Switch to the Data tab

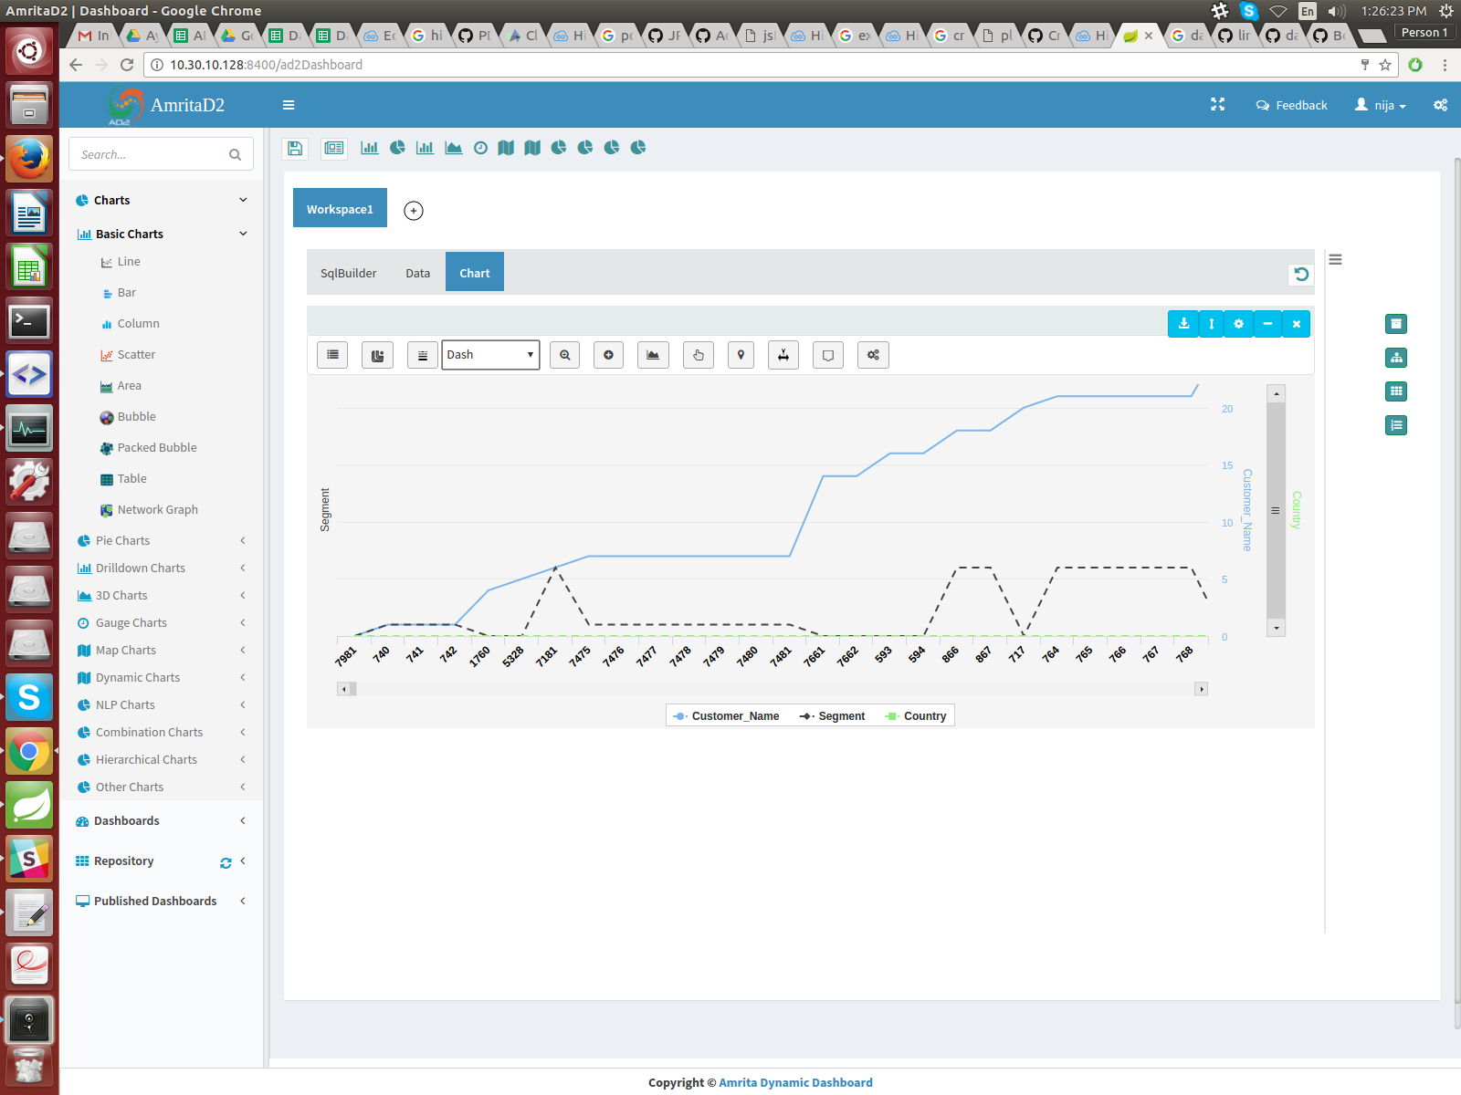point(417,272)
